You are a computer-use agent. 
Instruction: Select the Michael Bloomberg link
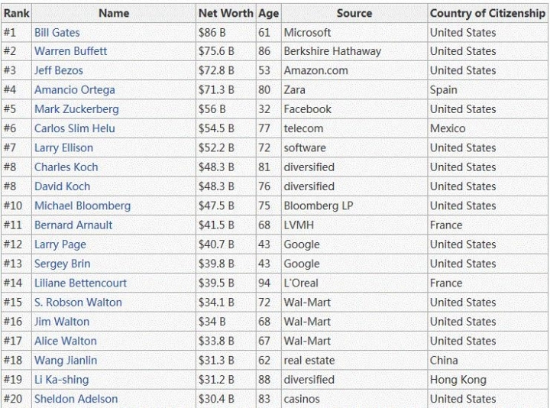pos(82,206)
